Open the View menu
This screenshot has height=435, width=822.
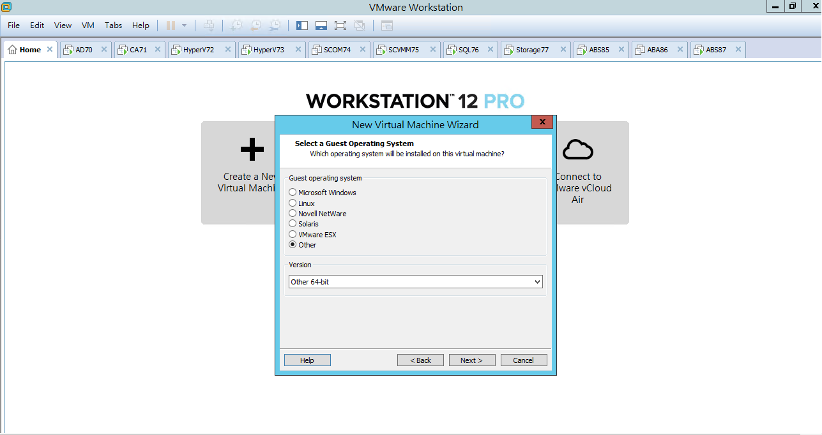[x=63, y=26]
